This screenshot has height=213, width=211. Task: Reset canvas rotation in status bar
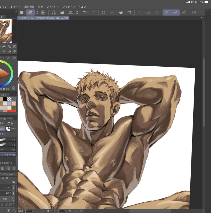(x=81, y=211)
